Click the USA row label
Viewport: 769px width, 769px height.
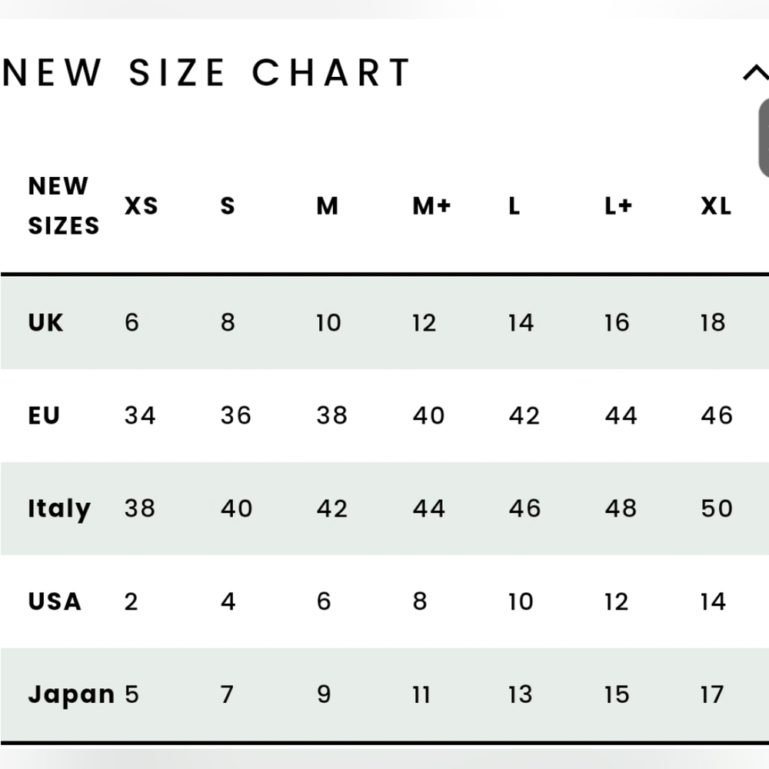[55, 601]
